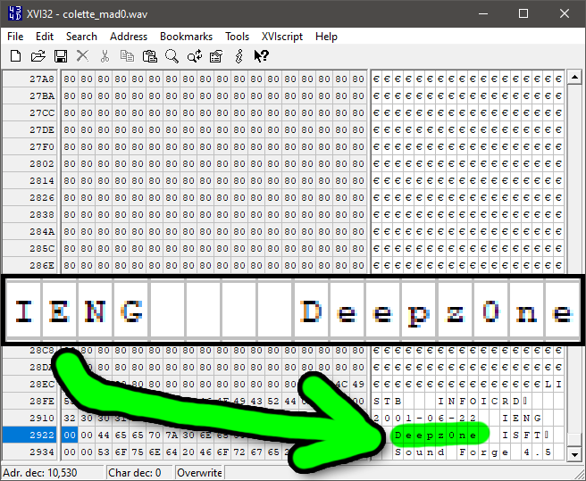Open the File menu

[x=15, y=37]
